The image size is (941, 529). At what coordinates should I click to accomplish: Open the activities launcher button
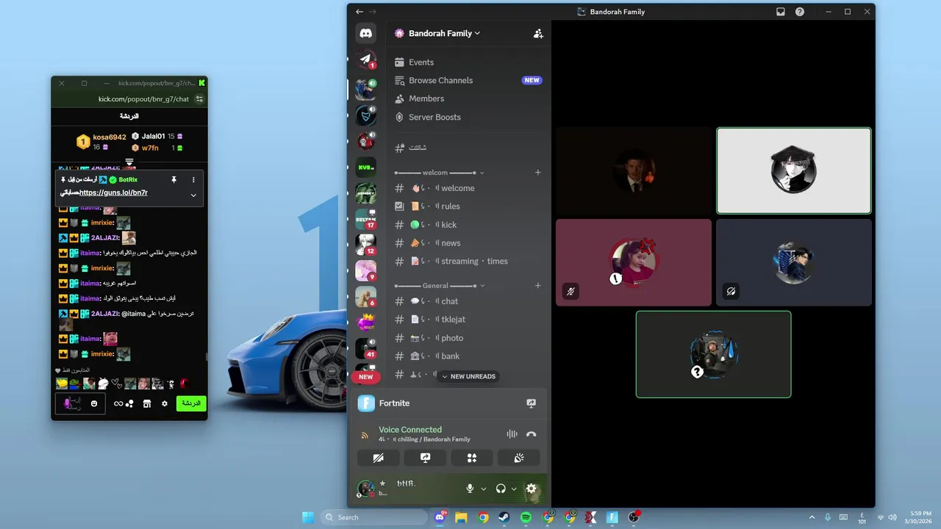click(x=472, y=458)
